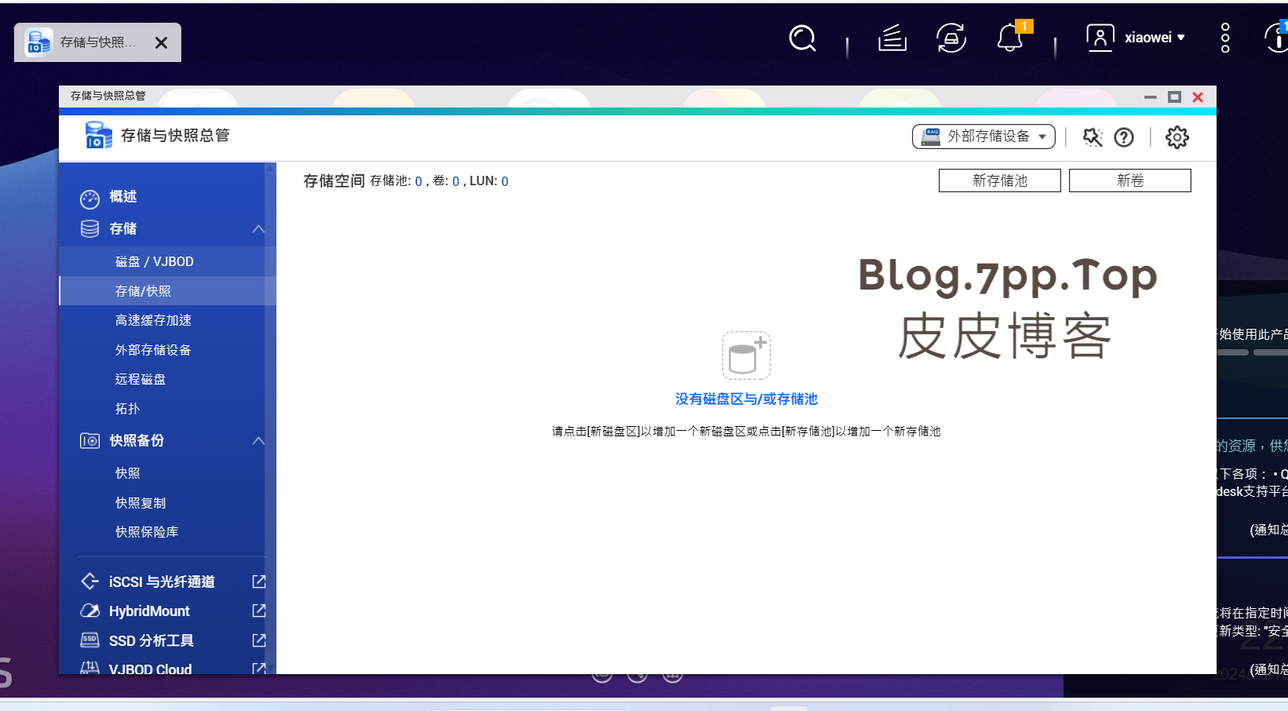Close the 存储与快照总管 window
The width and height of the screenshot is (1288, 711).
(1198, 97)
